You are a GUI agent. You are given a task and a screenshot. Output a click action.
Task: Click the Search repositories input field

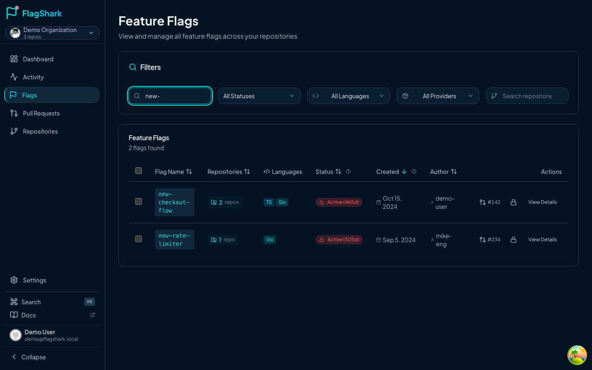tap(527, 96)
